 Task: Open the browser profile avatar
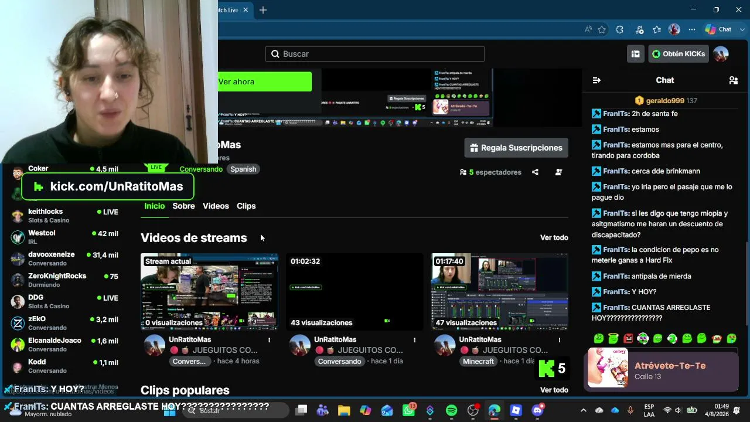674,29
